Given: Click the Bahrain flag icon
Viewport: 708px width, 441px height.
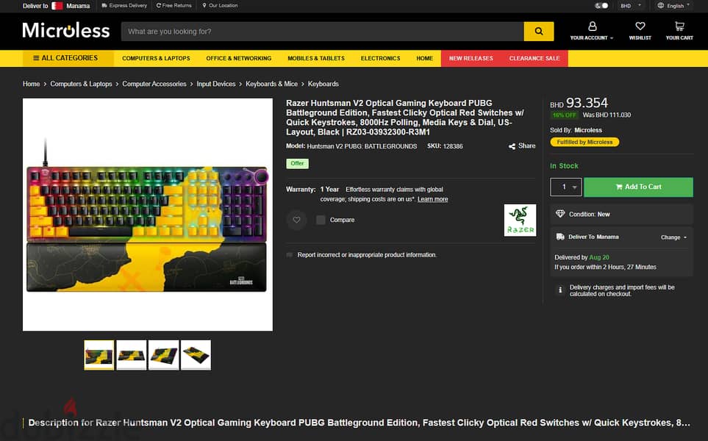Looking at the screenshot, I should coord(57,6).
